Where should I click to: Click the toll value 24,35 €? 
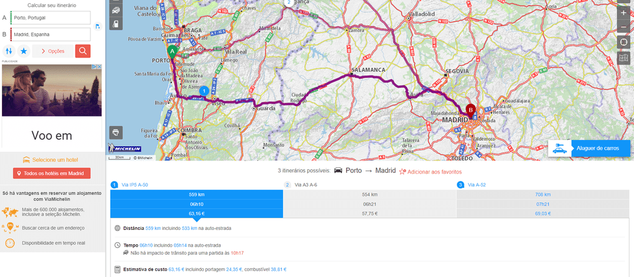tap(234, 270)
